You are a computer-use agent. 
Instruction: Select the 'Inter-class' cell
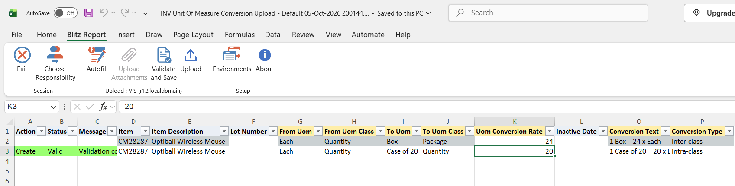tap(702, 141)
